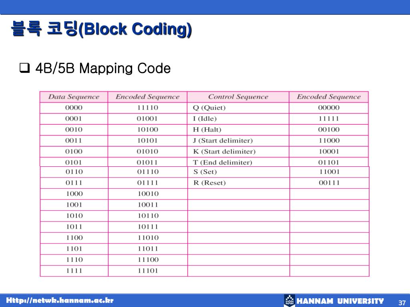Click control code 11000
410x307 pixels.
329,140
